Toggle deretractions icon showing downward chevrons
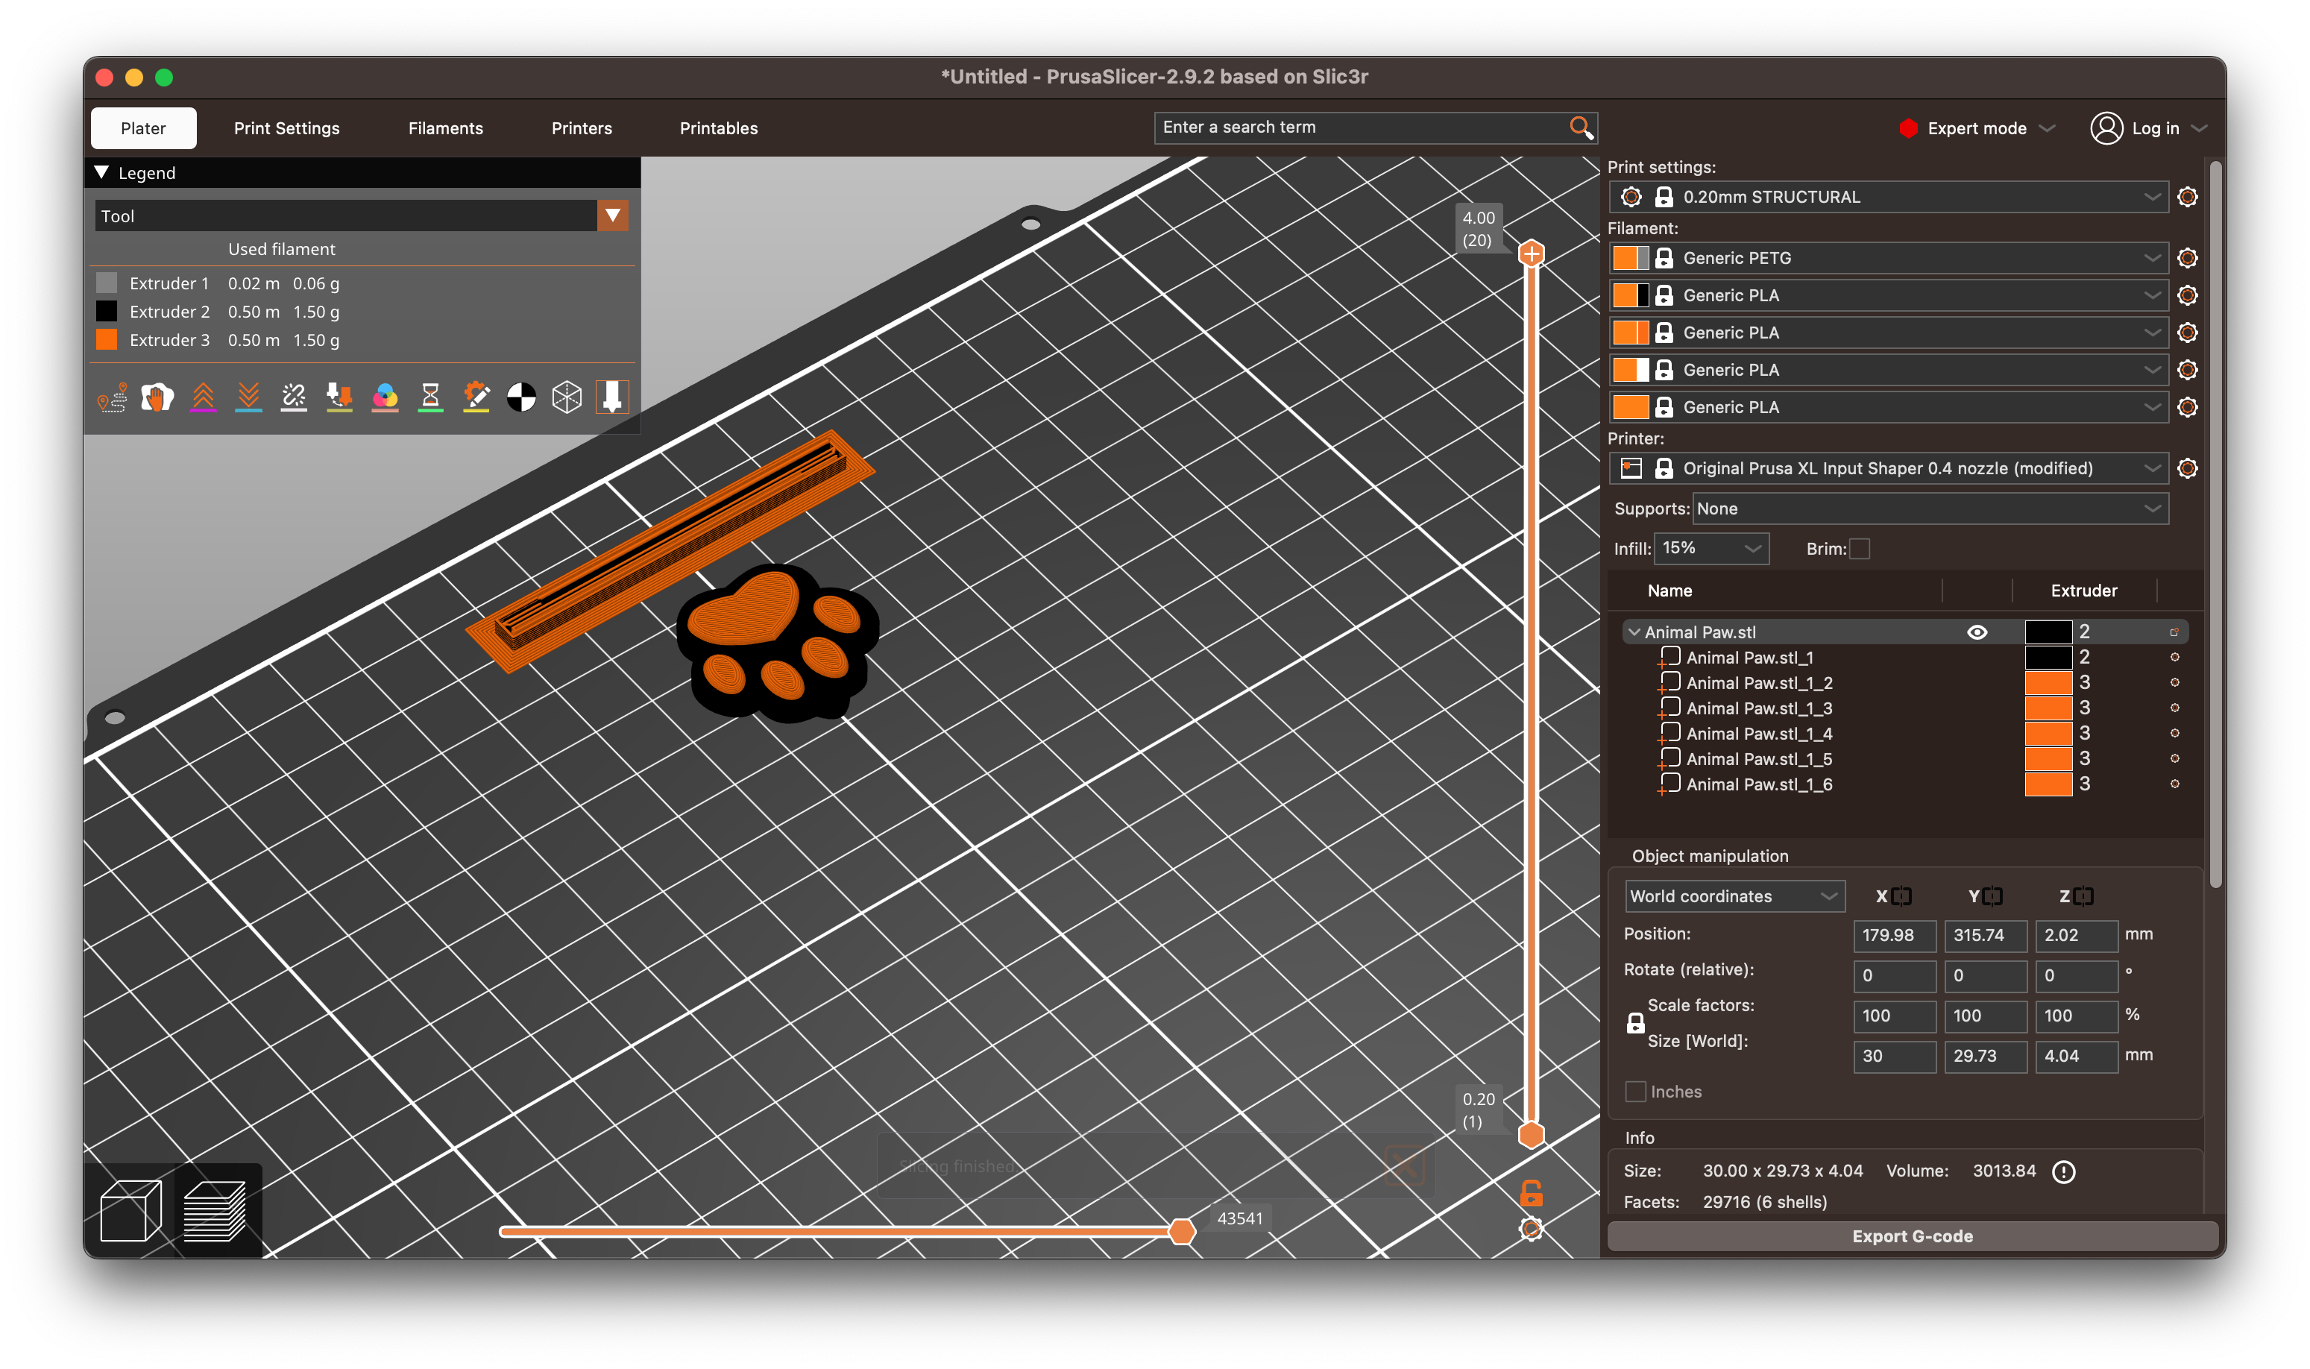Image resolution: width=2310 pixels, height=1369 pixels. [x=248, y=397]
